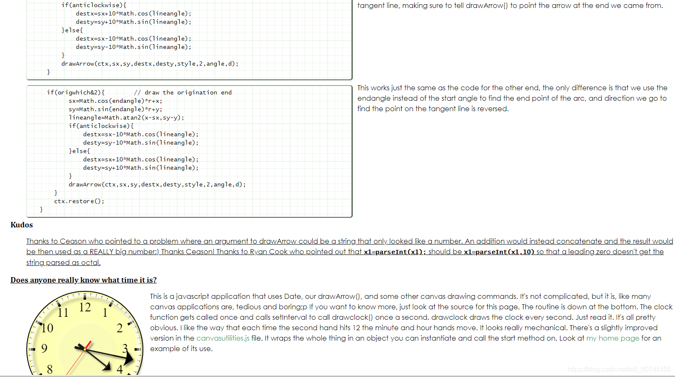Screen dimensions: 675x377
Task: Click the number 12 on the clock face
Action: [x=85, y=308]
